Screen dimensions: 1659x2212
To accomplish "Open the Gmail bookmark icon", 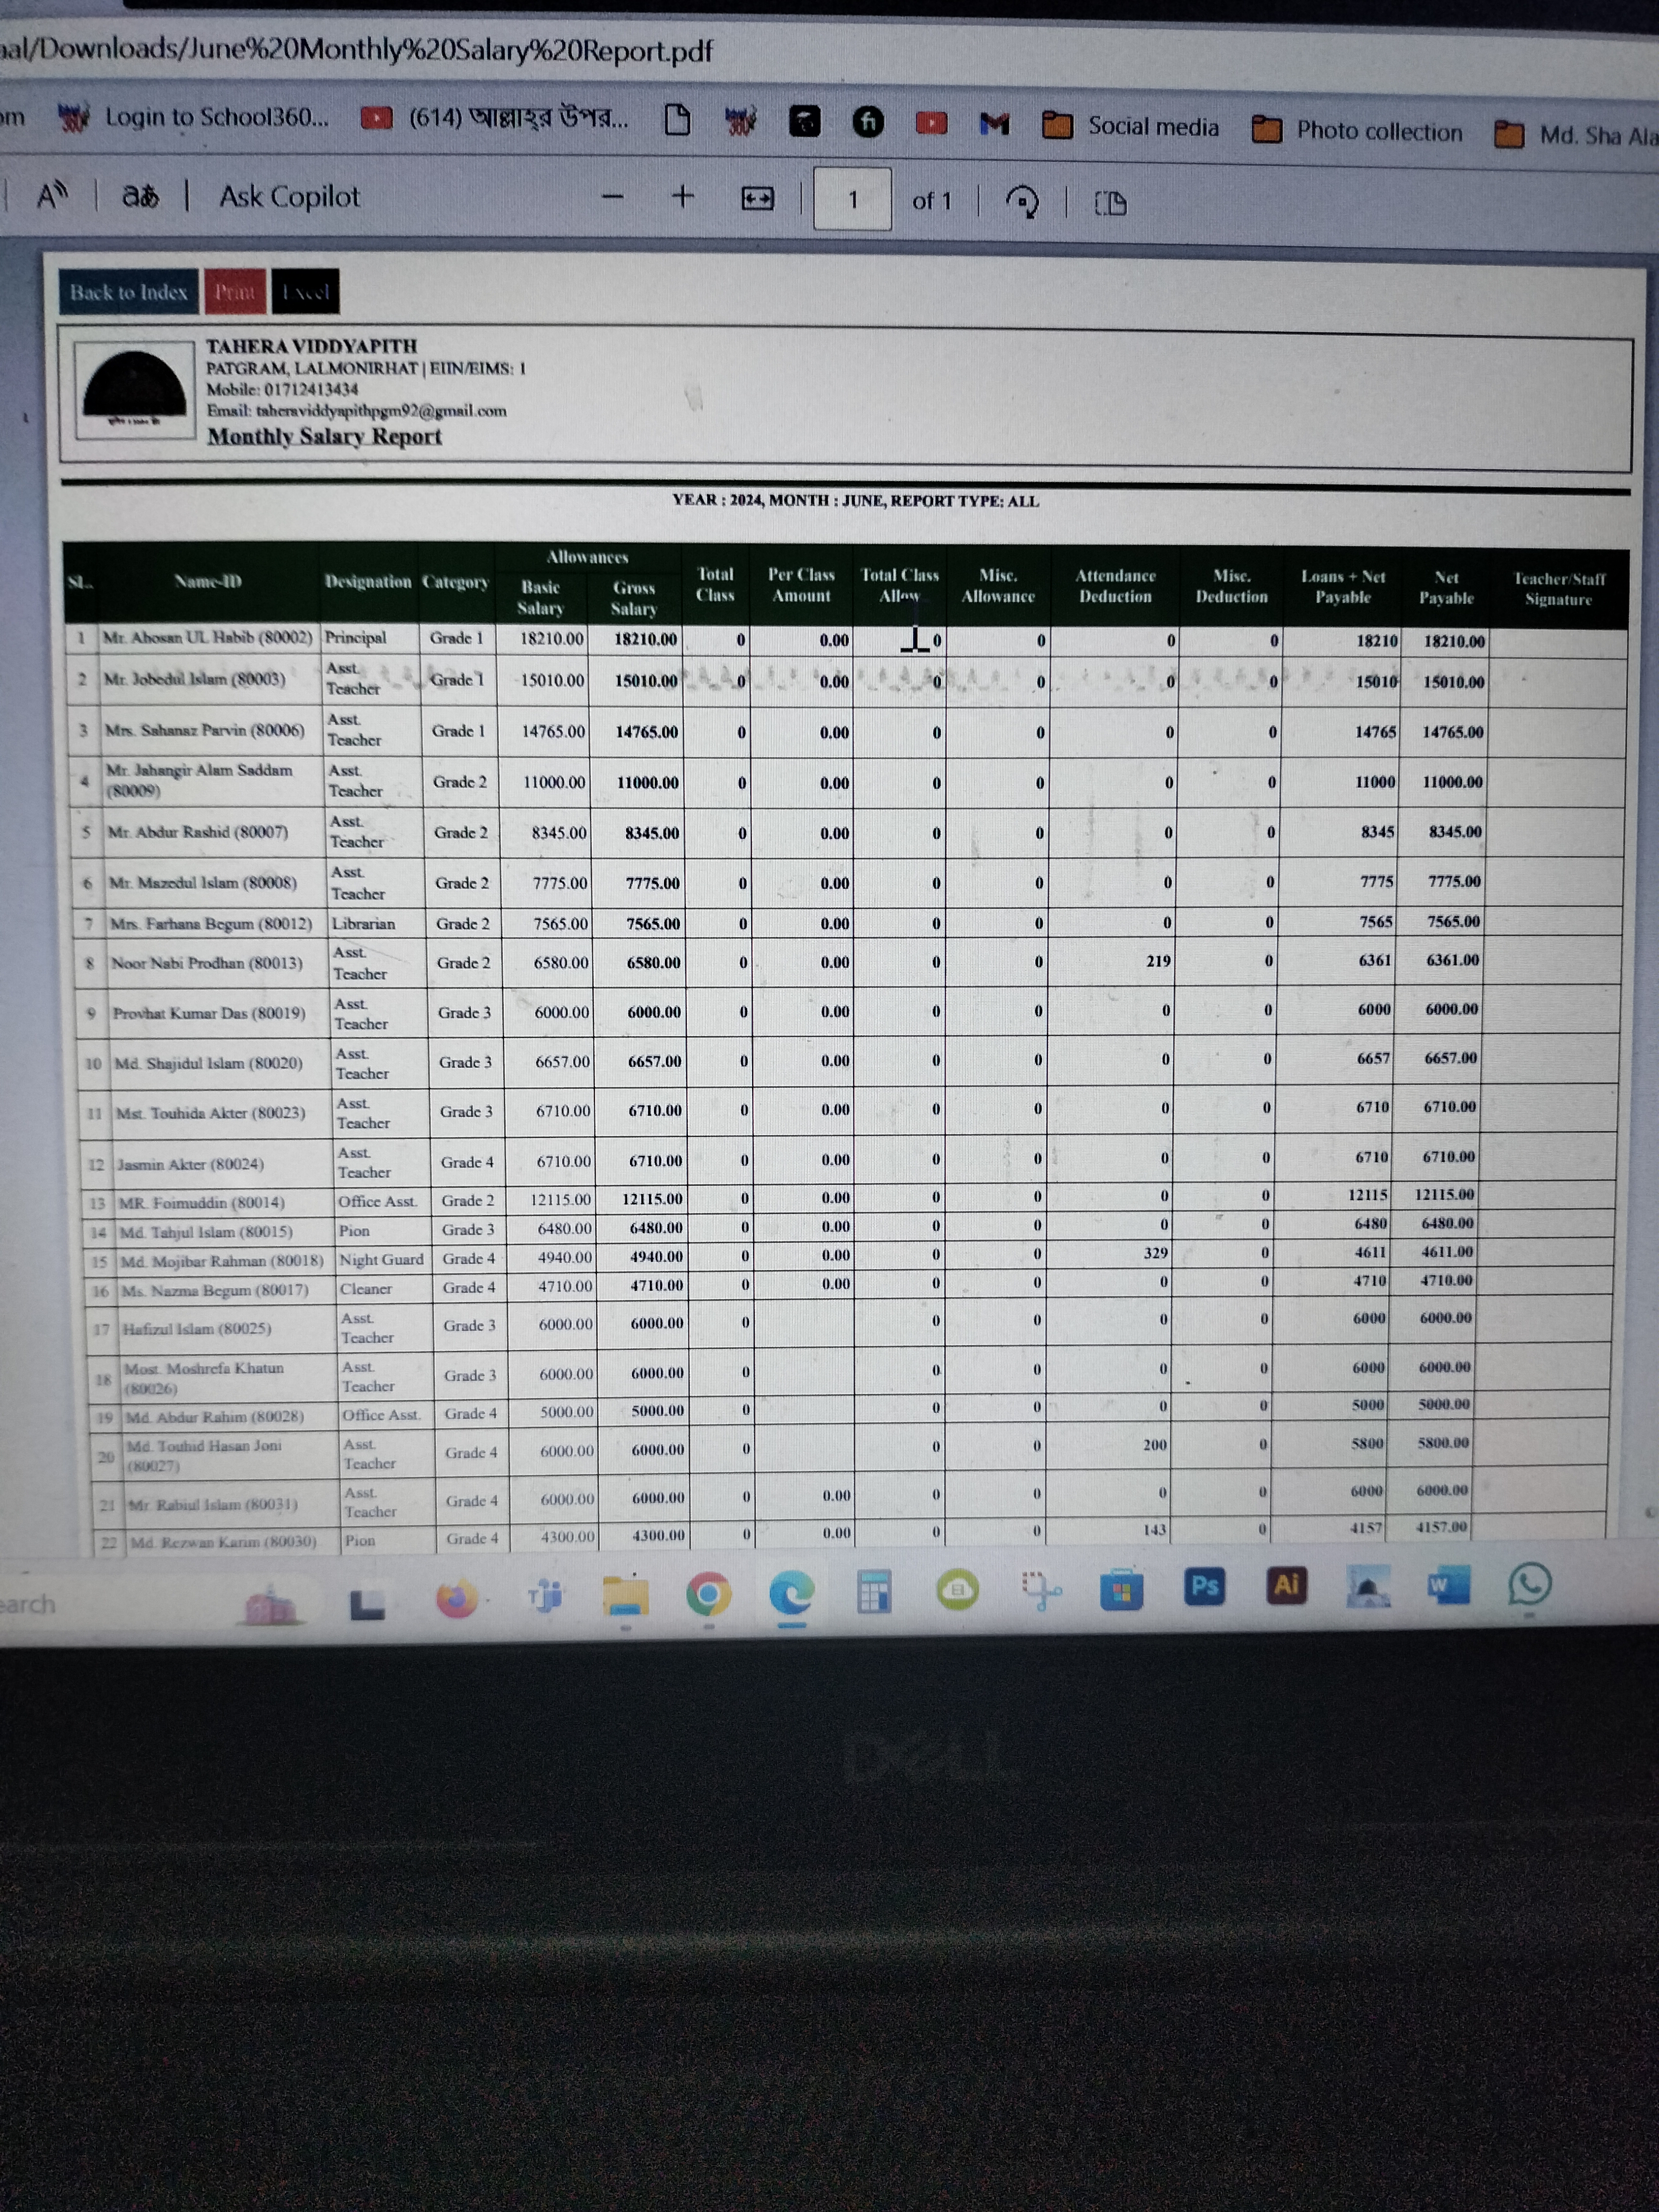I will [994, 123].
